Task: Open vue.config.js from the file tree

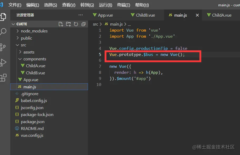Action: (x=32, y=135)
